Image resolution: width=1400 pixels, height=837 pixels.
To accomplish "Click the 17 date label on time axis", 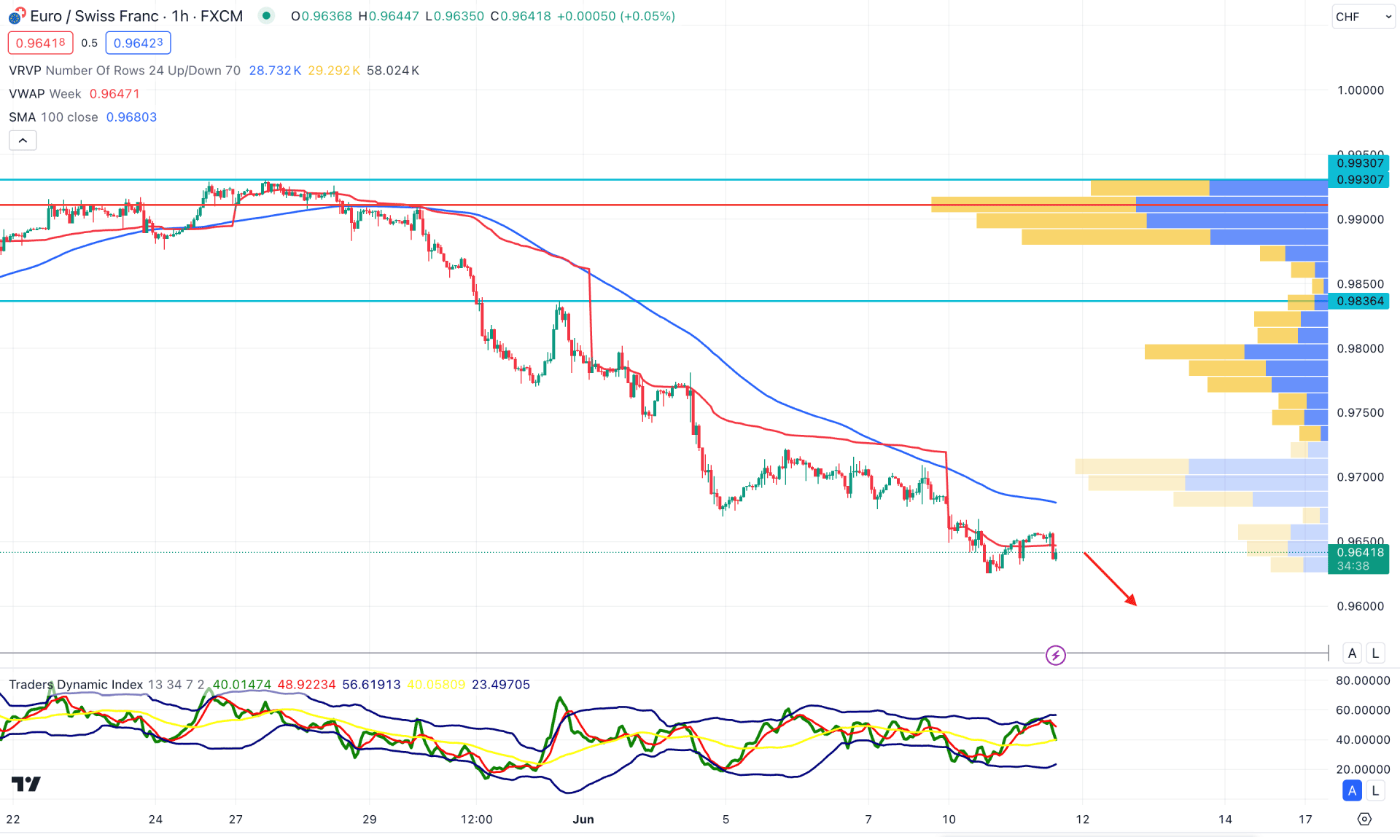I will pos(1305,820).
